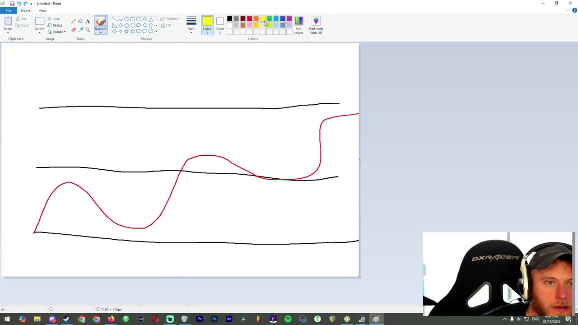
Task: Choose the Six-point star shape
Action: (133, 31)
